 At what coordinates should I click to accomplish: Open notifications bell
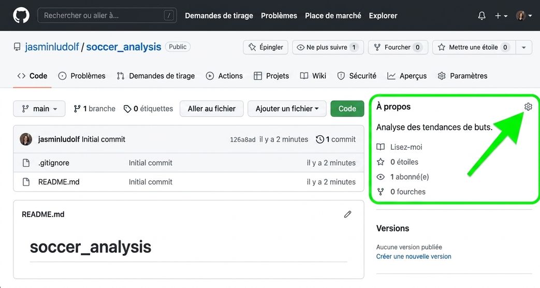[482, 16]
